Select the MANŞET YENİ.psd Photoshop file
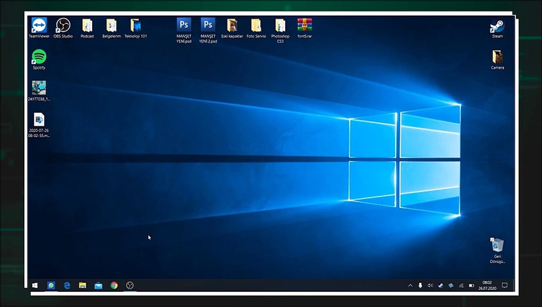Image resolution: width=542 pixels, height=307 pixels. point(184,30)
